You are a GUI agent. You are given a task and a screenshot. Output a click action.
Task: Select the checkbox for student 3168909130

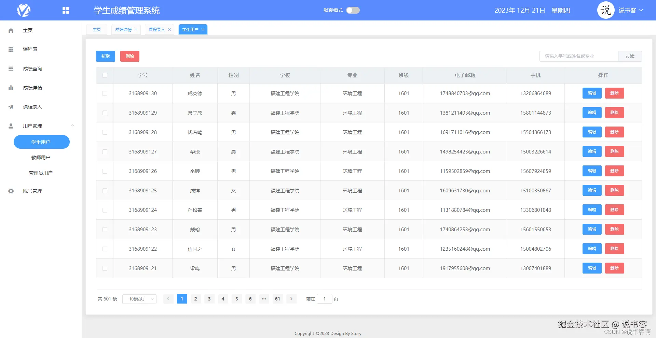105,93
